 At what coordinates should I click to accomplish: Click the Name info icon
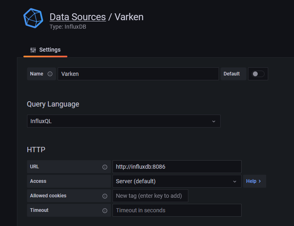50,74
